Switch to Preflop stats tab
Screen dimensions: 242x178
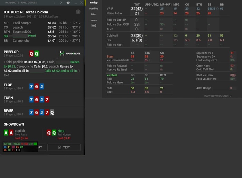[94, 3]
